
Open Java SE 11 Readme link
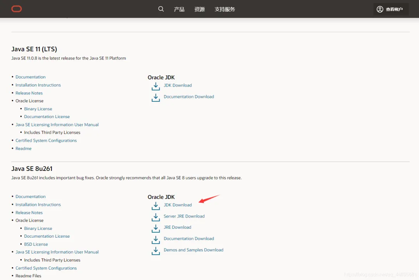23,149
